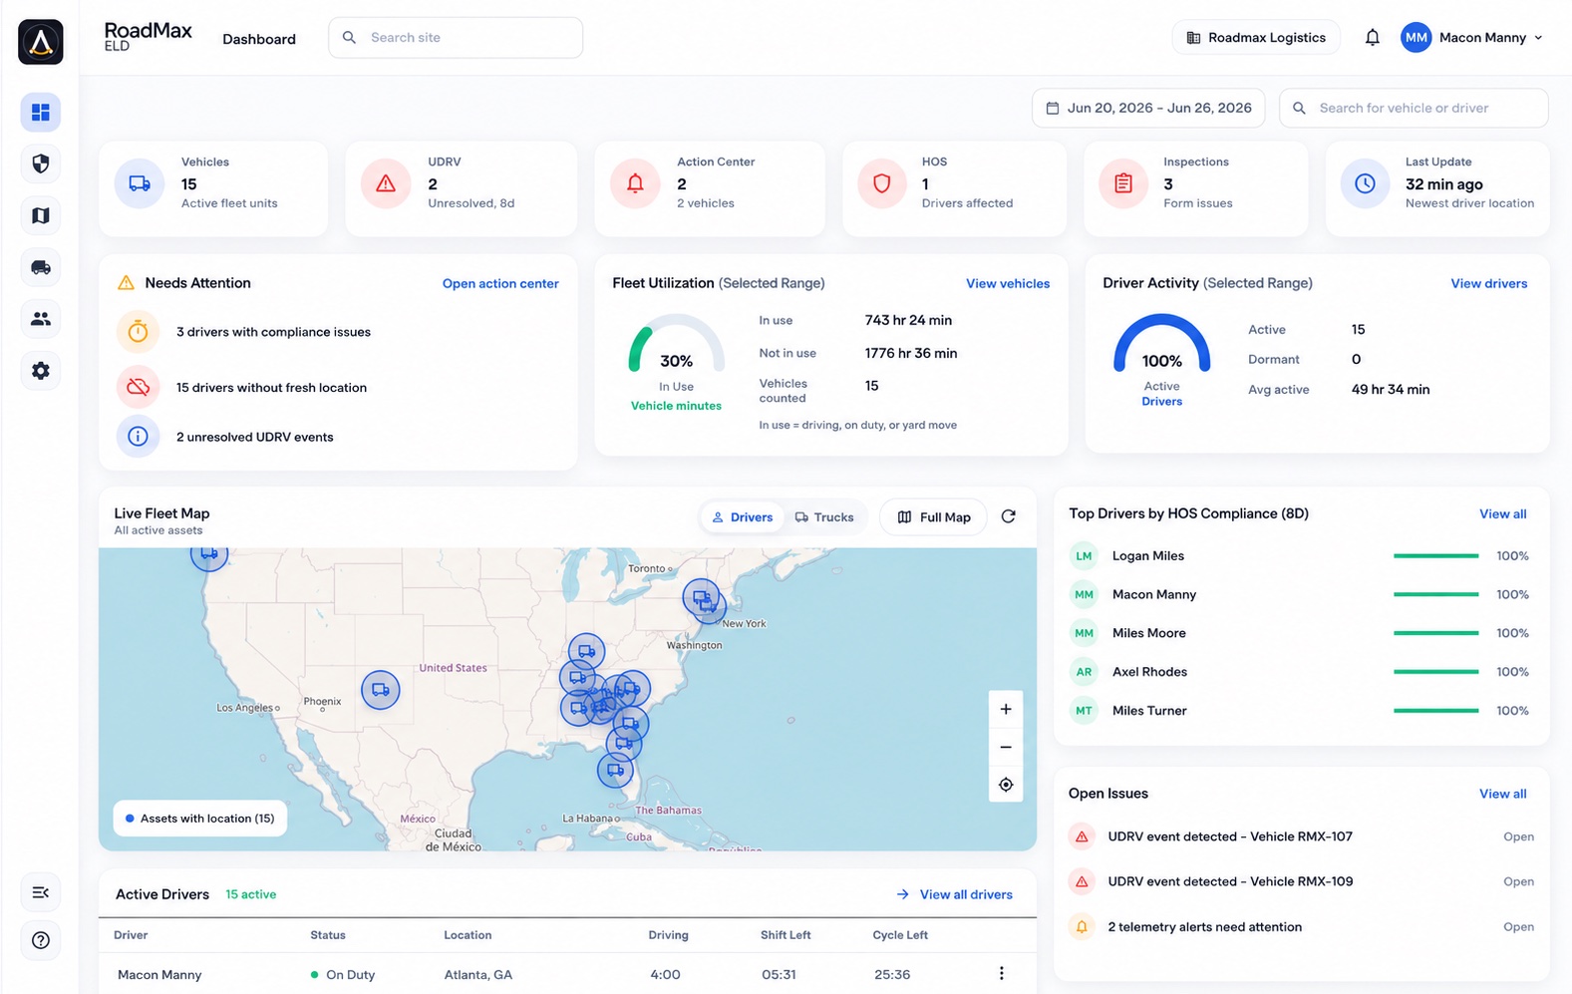Click the Status column header
Screen dimensions: 1572x994
coord(328,935)
